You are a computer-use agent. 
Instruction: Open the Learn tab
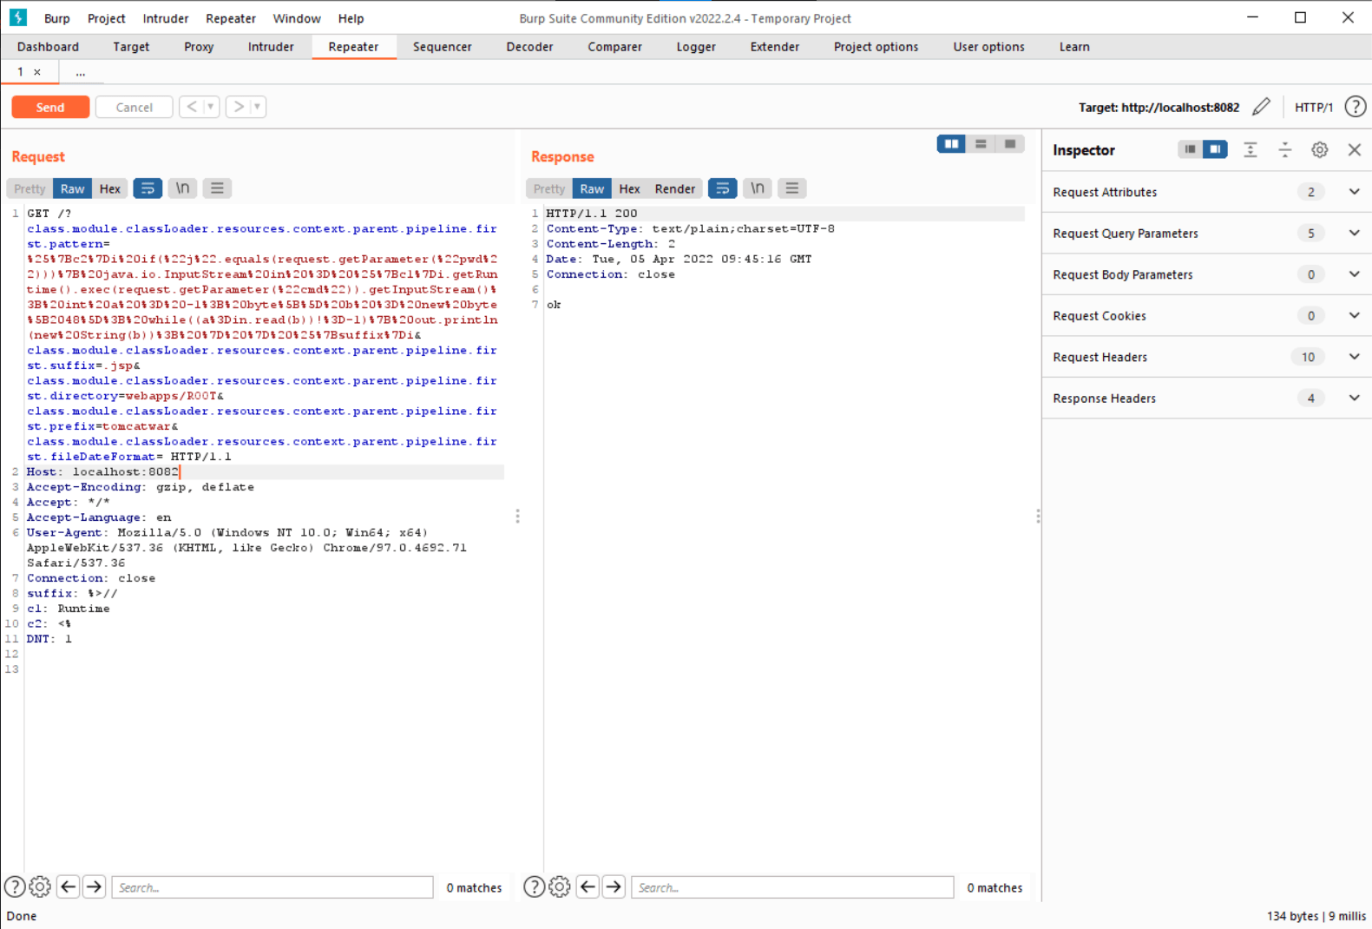tap(1074, 47)
